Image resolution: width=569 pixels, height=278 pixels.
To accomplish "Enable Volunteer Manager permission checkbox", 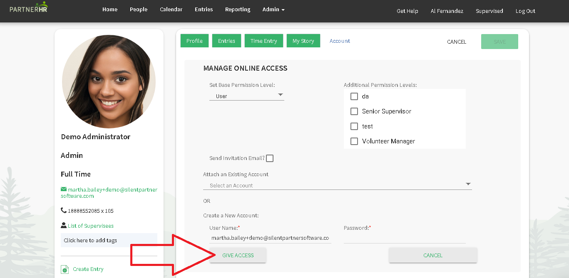I will (x=354, y=141).
